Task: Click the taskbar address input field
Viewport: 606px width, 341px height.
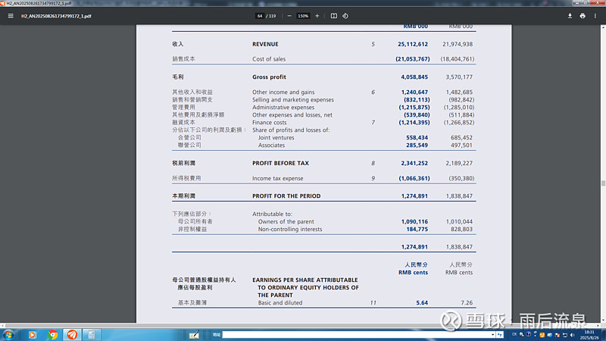Action: point(356,334)
